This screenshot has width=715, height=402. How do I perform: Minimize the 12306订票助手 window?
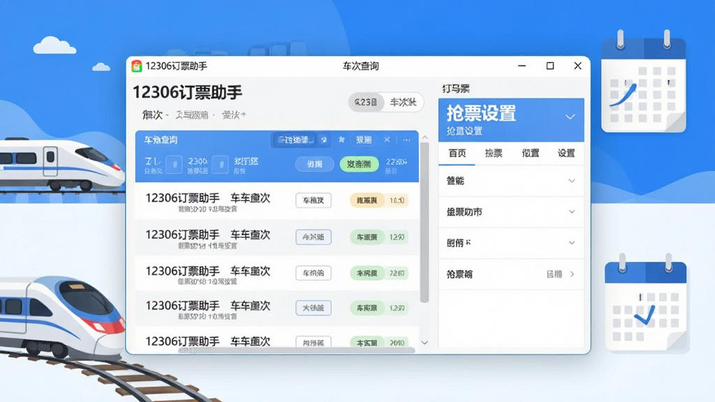[522, 66]
